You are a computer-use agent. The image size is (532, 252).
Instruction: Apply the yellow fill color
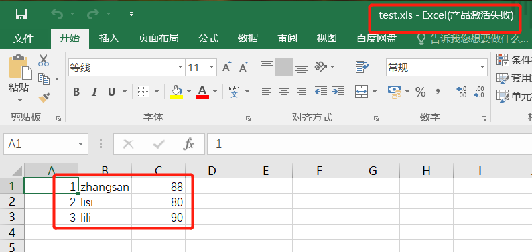[x=176, y=92]
